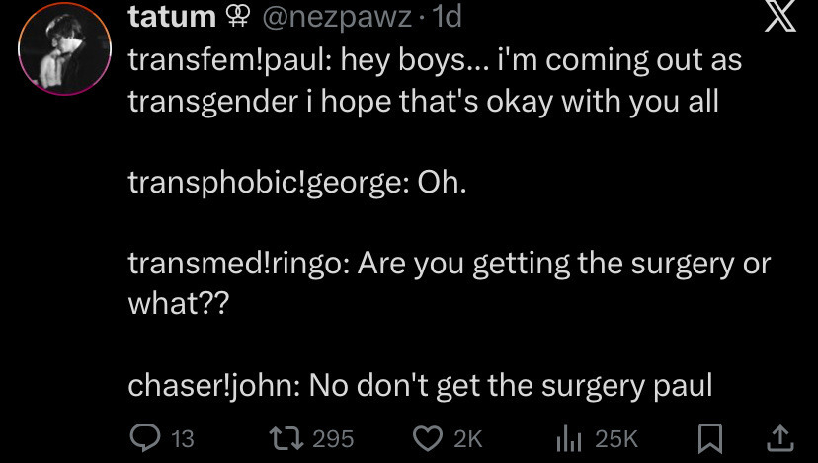Click the 25K views count
This screenshot has height=463, width=818.
coord(616,439)
